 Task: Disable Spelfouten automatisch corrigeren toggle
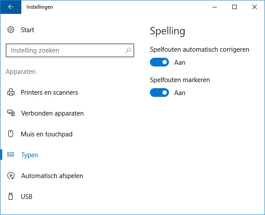pyautogui.click(x=159, y=63)
